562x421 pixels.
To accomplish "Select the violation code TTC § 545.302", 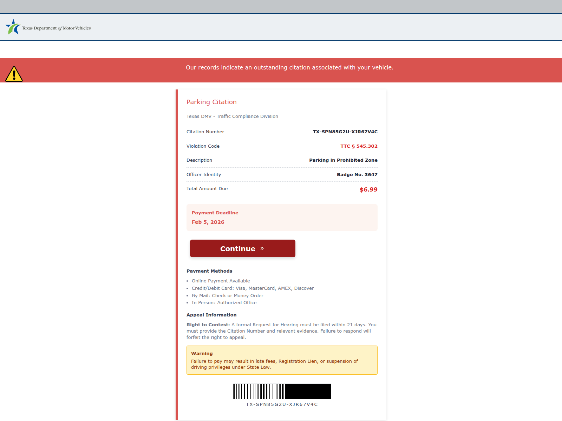I will pos(359,146).
